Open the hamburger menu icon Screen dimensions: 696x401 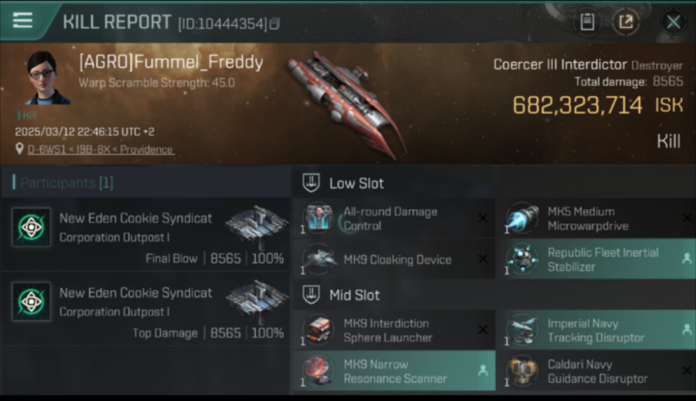[22, 20]
